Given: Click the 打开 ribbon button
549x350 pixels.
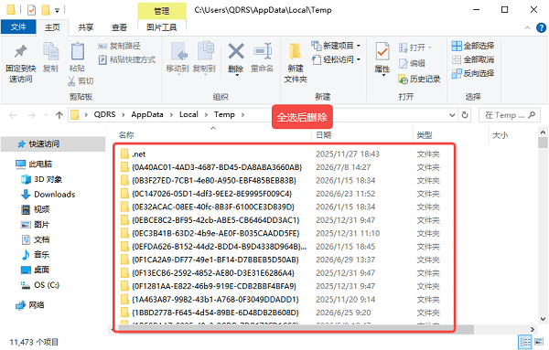Looking at the screenshot, I should pos(415,48).
